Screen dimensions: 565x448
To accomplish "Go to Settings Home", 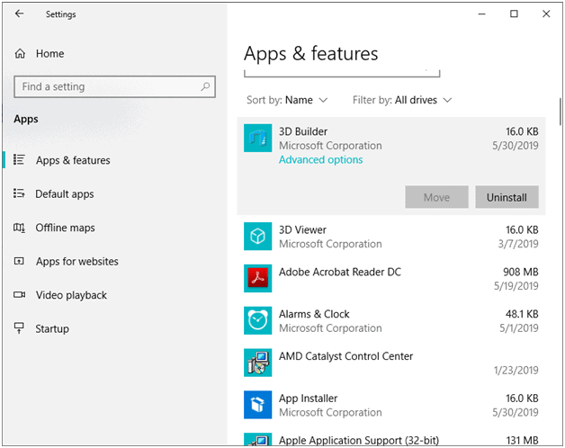I will pyautogui.click(x=50, y=54).
